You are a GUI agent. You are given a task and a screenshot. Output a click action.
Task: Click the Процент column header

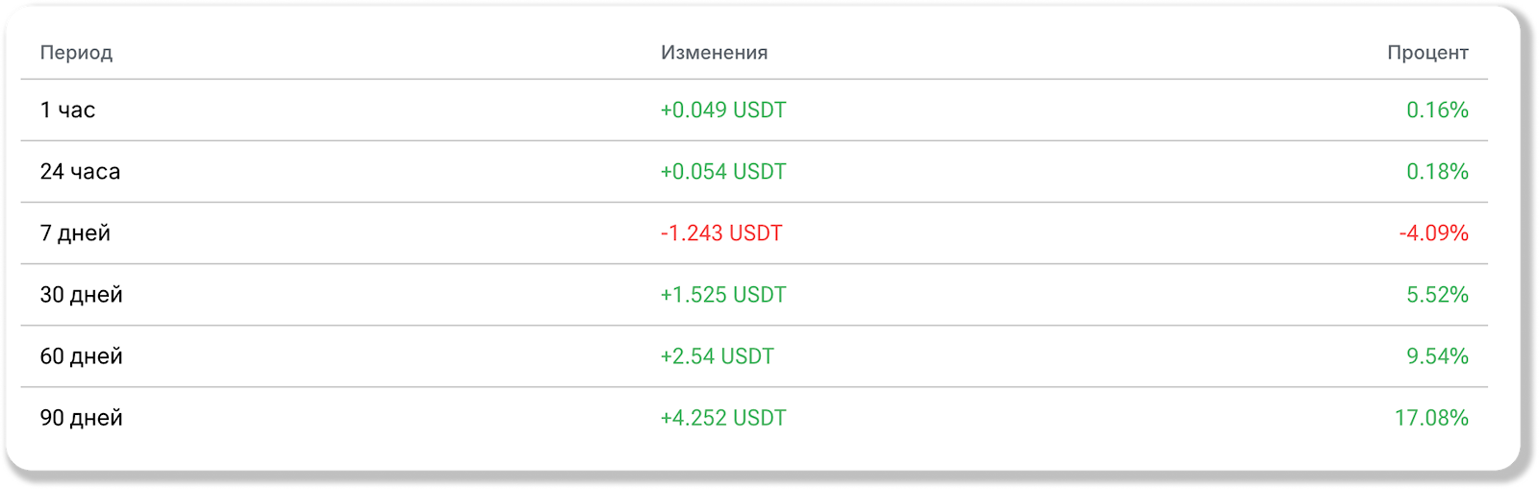pyautogui.click(x=1427, y=53)
